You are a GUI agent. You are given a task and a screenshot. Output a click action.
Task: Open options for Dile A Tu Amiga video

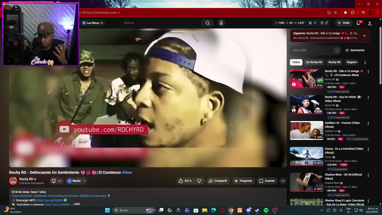[368, 72]
